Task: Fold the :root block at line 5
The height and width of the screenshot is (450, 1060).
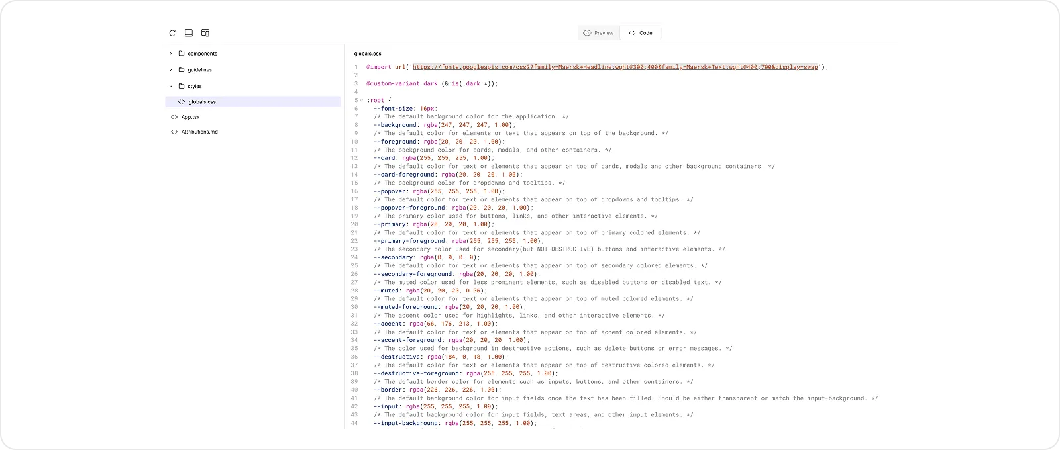Action: click(362, 101)
